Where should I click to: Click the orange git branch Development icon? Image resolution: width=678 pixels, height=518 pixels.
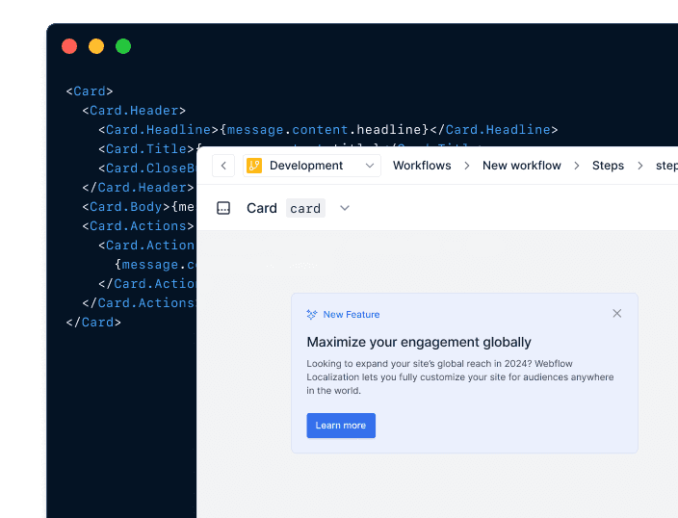pyautogui.click(x=254, y=166)
